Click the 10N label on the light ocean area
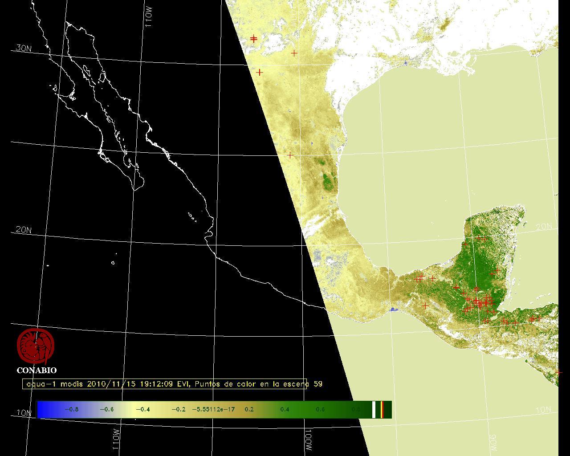The width and height of the screenshot is (570, 456). pos(543,410)
